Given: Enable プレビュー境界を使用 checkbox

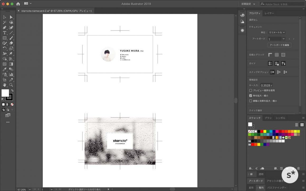Looking at the screenshot, I should [x=251, y=90].
